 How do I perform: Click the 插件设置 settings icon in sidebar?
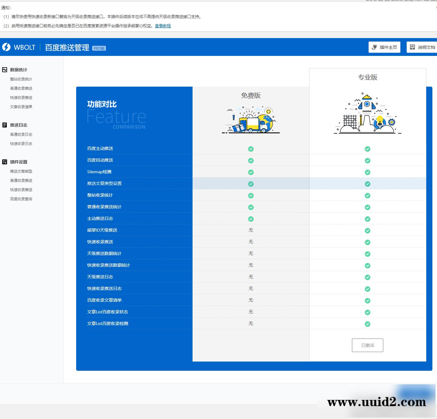[5, 162]
